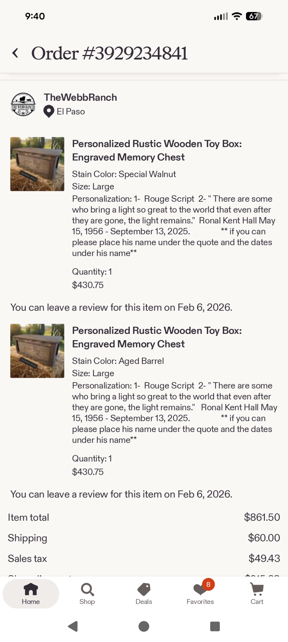288x642 pixels.
Task: Open Aged Barrel toy box thumbnail
Action: [37, 351]
